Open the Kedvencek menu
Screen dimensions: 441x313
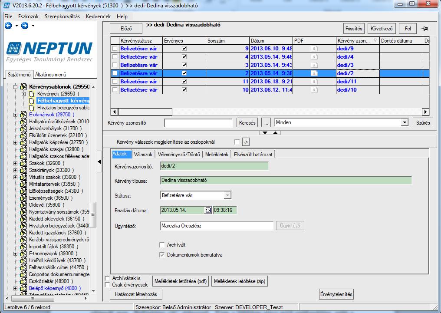pos(99,16)
